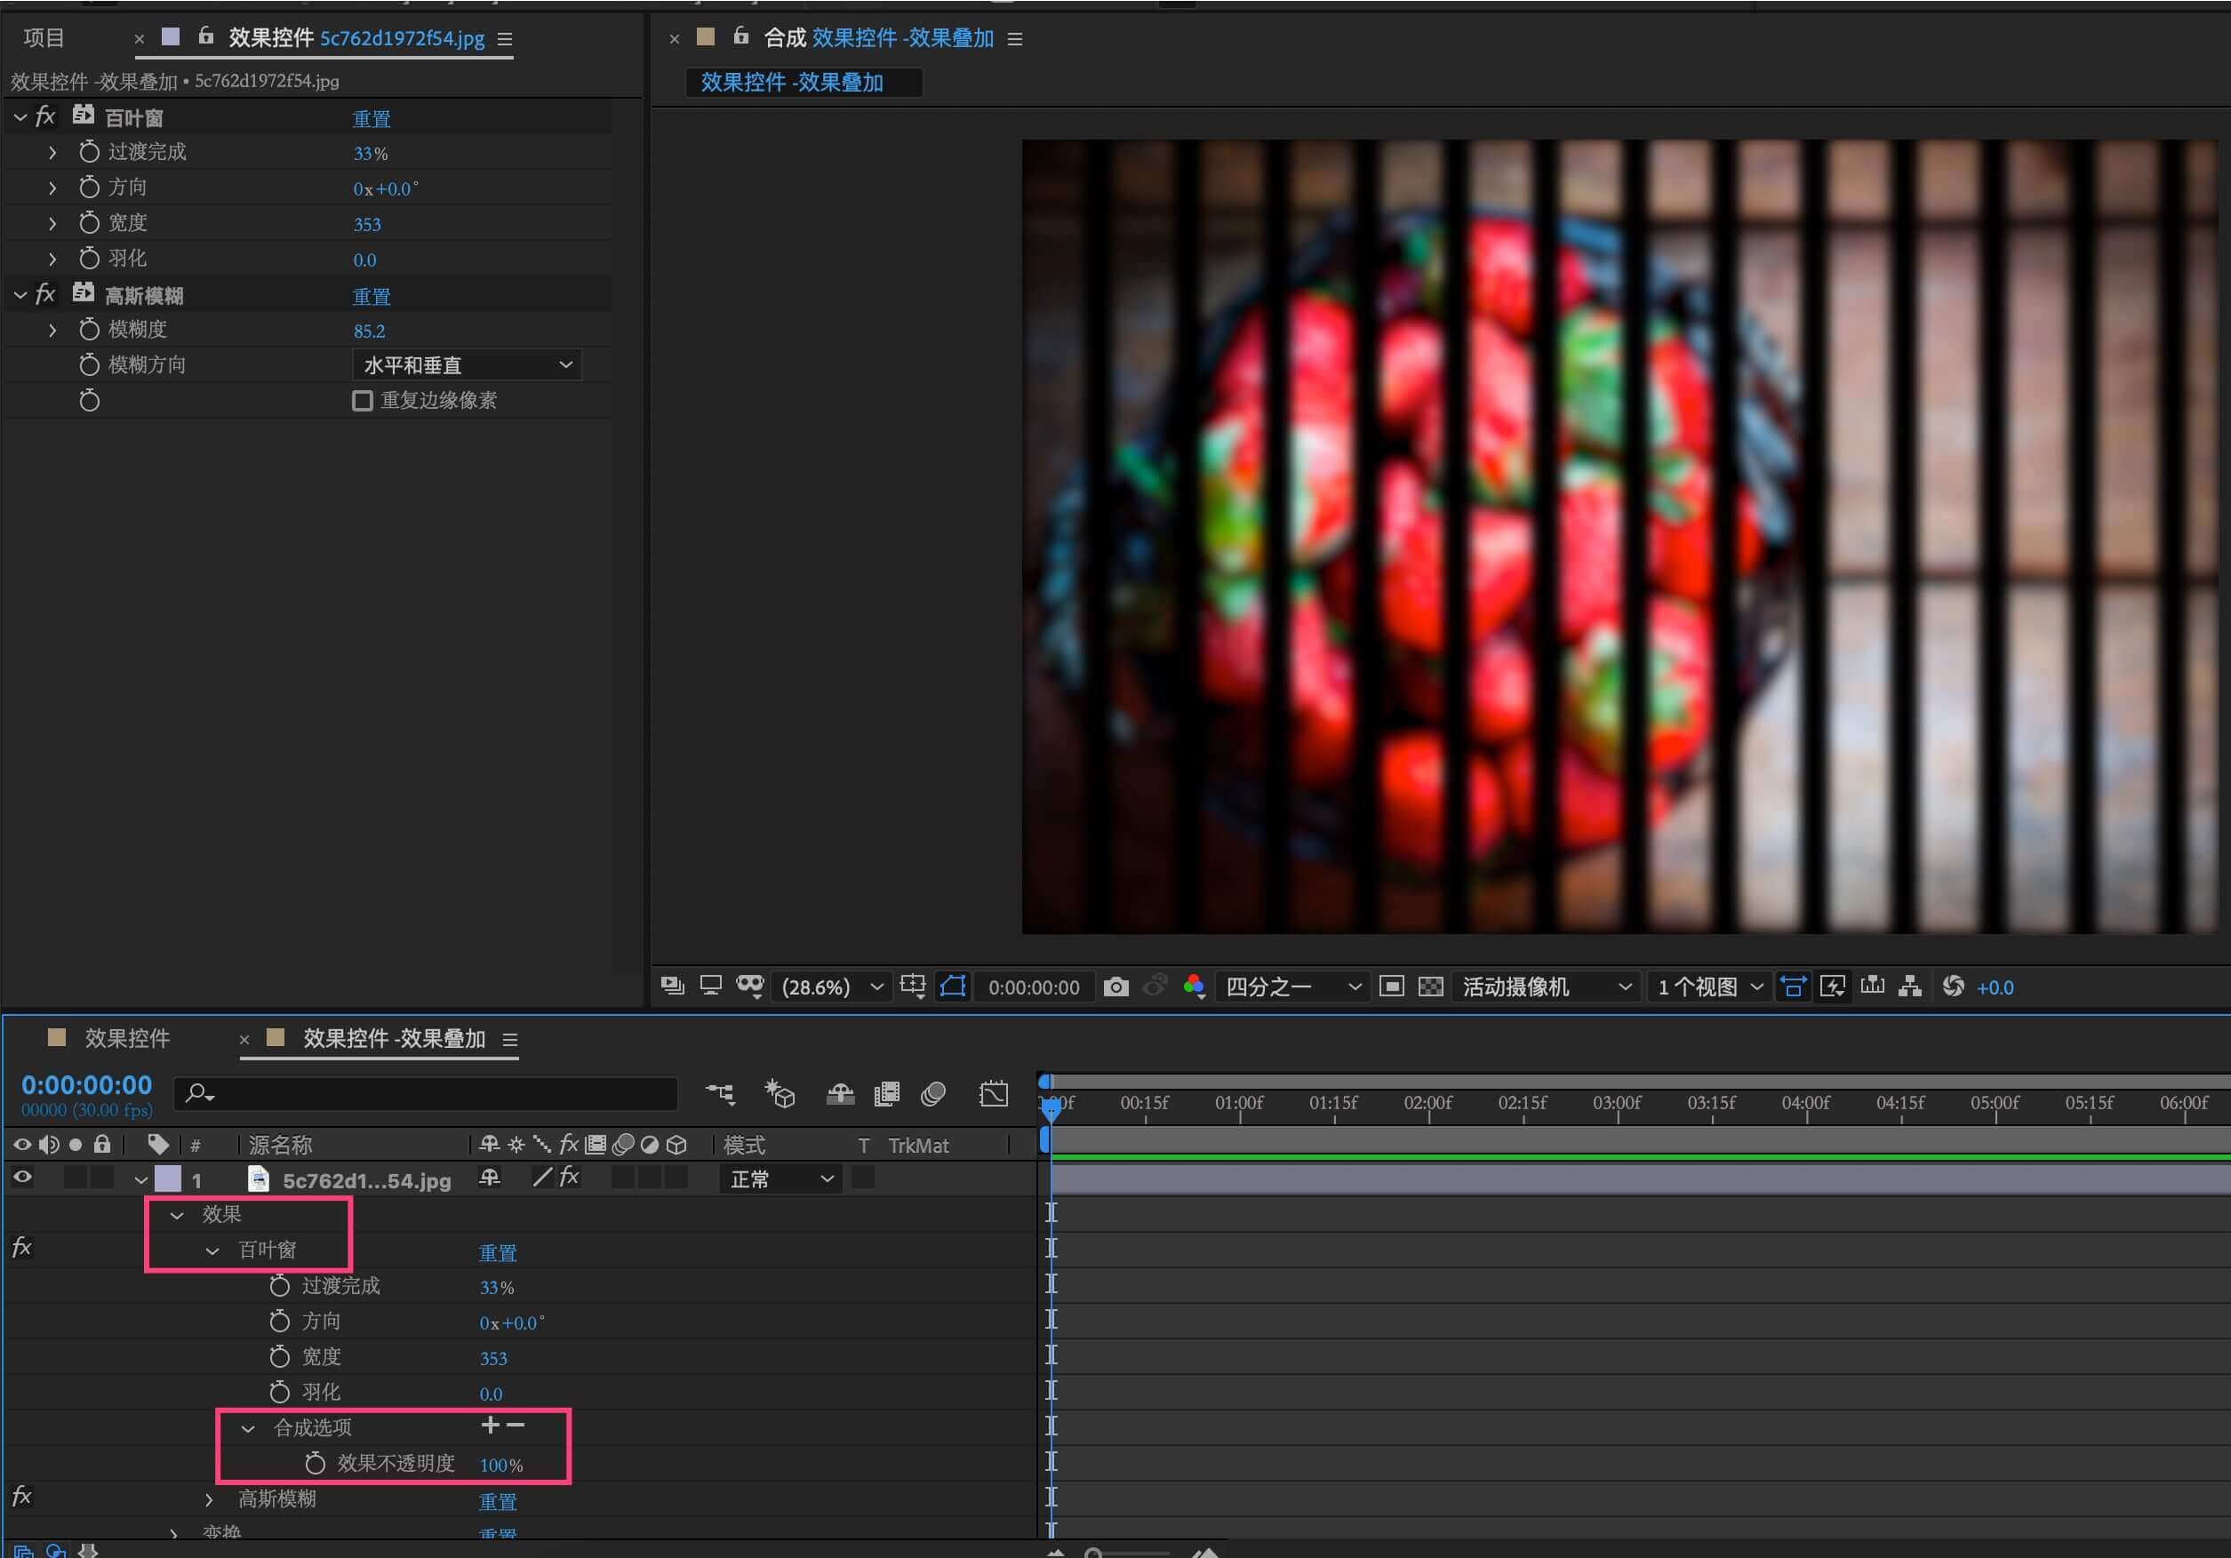Viewport: 2231px width, 1558px height.
Task: Click the show channel RGB color icon
Action: pyautogui.click(x=1195, y=987)
